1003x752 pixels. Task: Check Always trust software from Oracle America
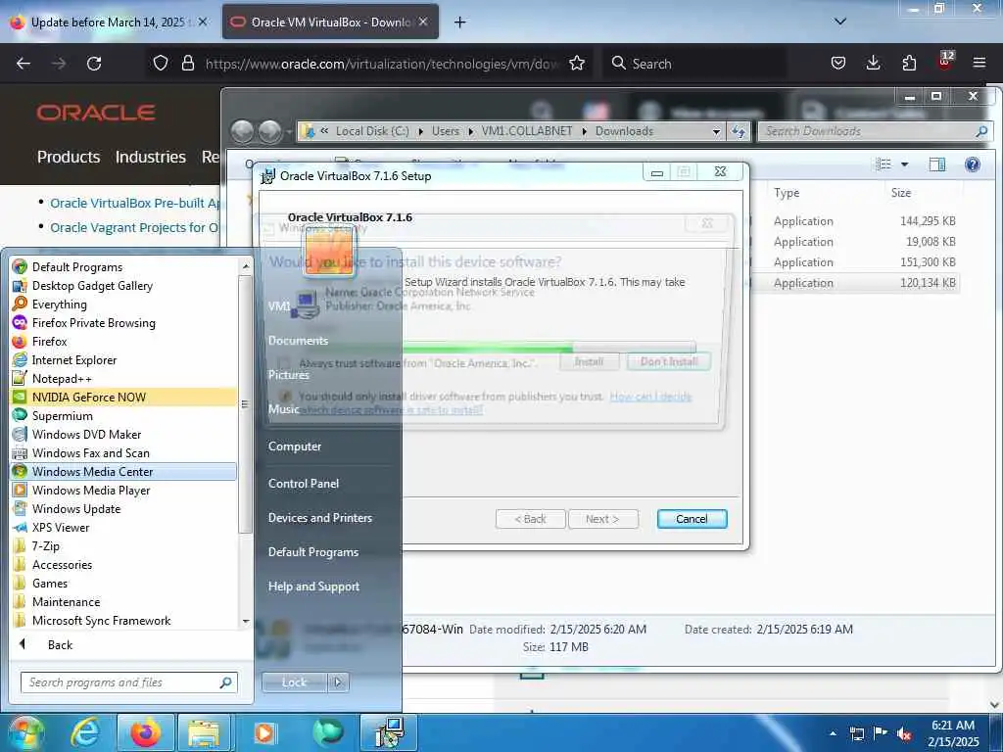point(284,362)
